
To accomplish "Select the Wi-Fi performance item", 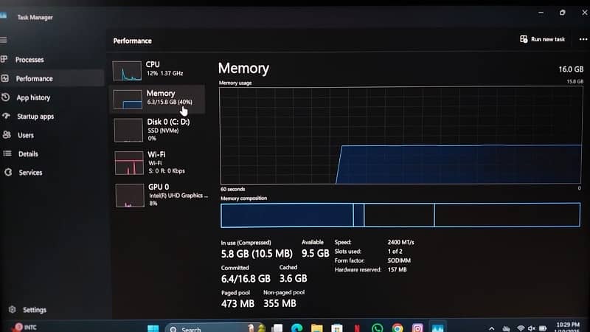I will [156, 162].
